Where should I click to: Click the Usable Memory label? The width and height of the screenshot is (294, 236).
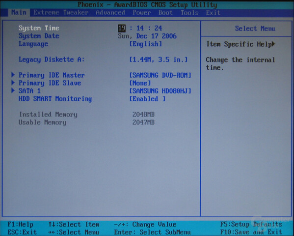click(42, 122)
